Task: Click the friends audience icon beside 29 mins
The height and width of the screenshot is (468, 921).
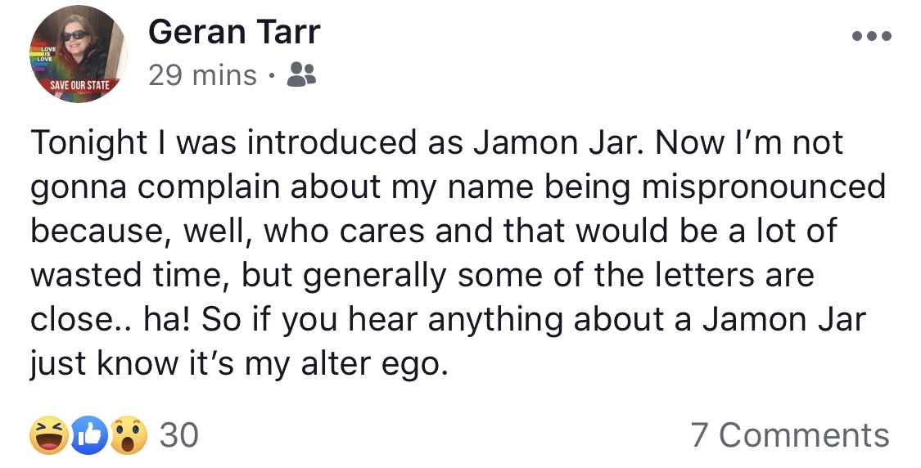Action: tap(301, 74)
